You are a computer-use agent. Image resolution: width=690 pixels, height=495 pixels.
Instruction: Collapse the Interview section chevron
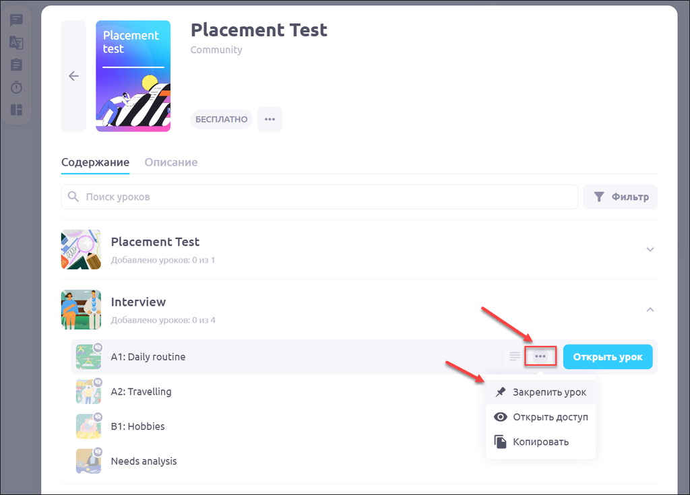650,310
